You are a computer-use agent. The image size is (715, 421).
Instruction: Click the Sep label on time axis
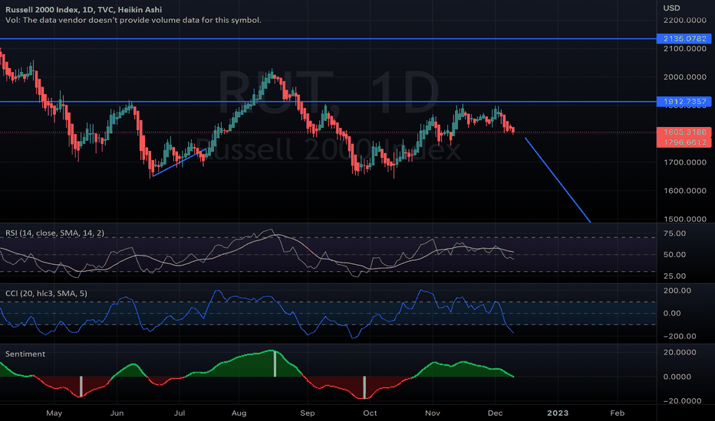pos(308,413)
